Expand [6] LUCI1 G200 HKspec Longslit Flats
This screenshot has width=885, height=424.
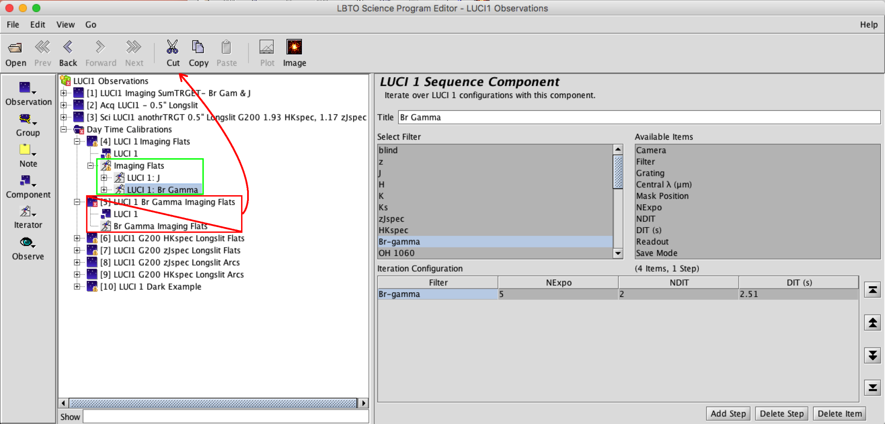[77, 238]
